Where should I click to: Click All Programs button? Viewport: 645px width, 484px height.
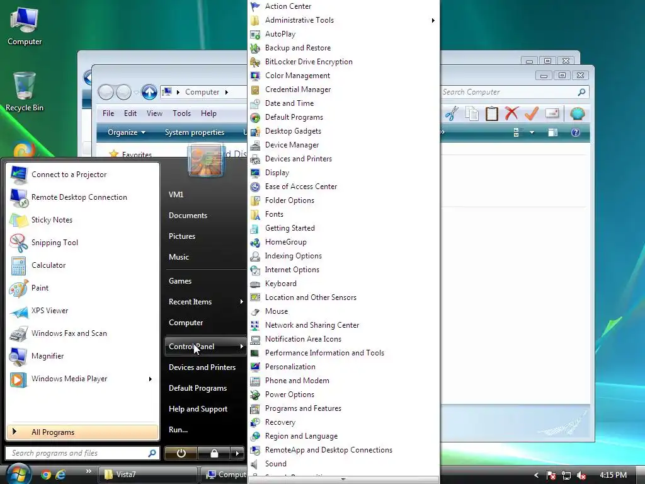tap(83, 432)
